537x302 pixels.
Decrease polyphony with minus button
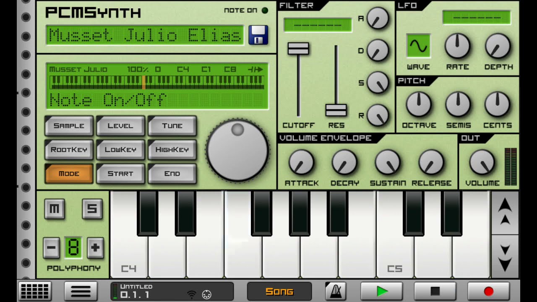tap(52, 247)
